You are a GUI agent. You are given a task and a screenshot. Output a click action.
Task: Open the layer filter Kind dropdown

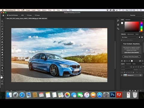click(125, 67)
